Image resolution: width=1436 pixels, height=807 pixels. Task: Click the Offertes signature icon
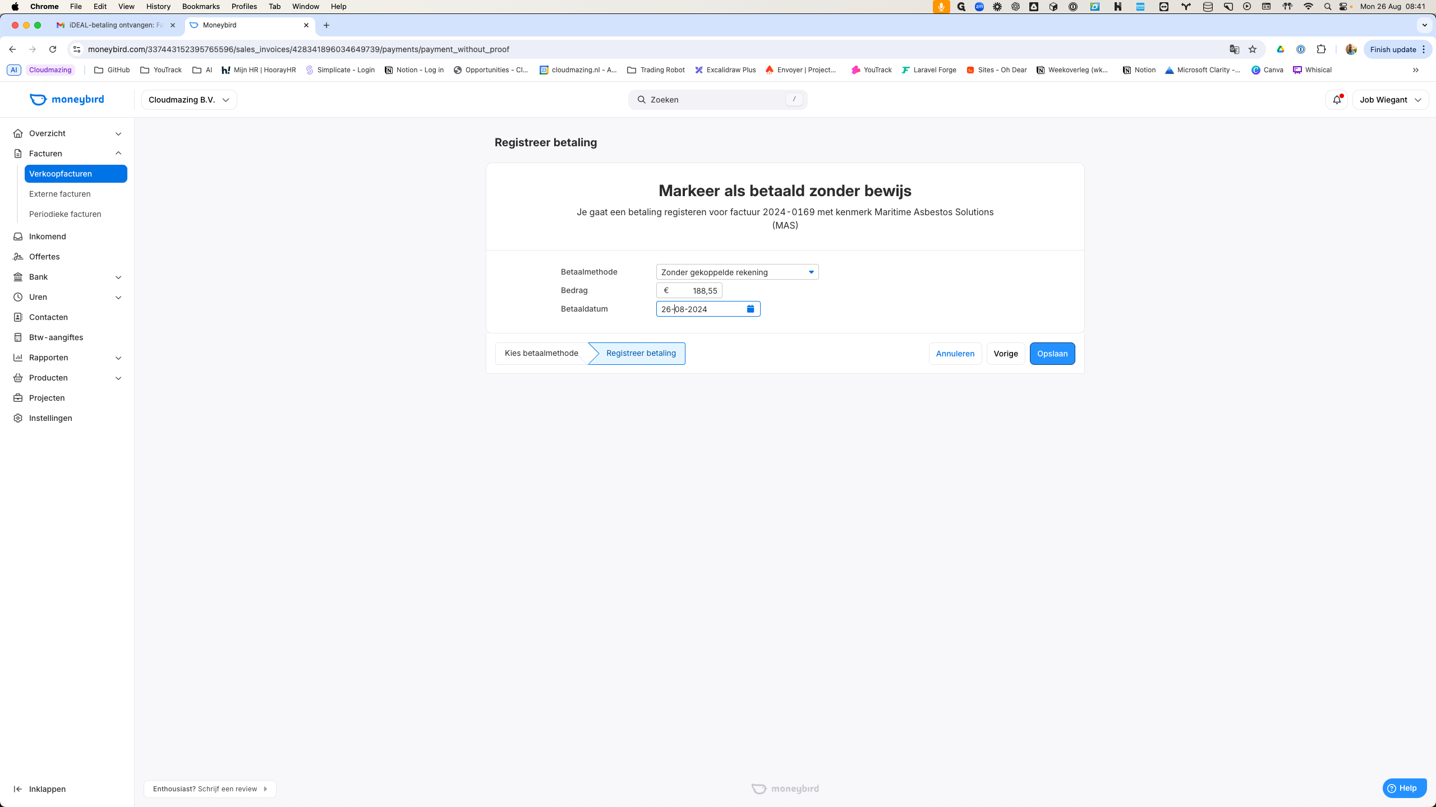18,257
